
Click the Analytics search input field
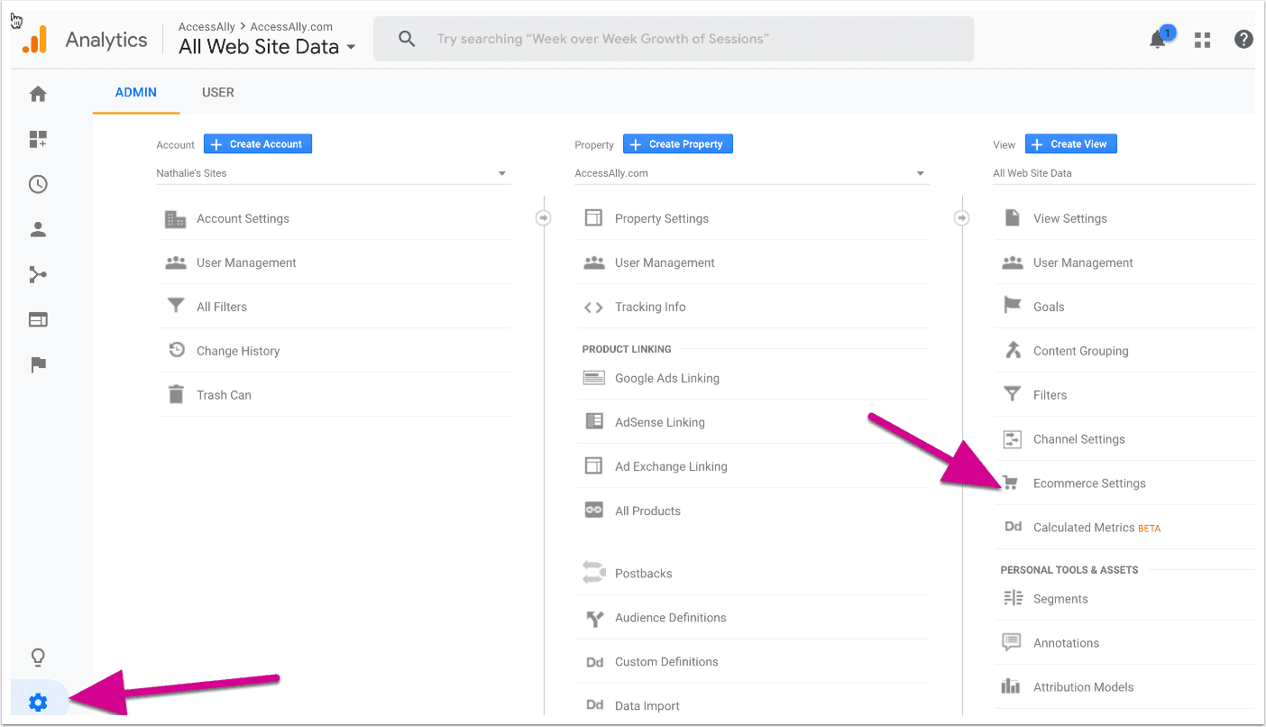coord(674,39)
